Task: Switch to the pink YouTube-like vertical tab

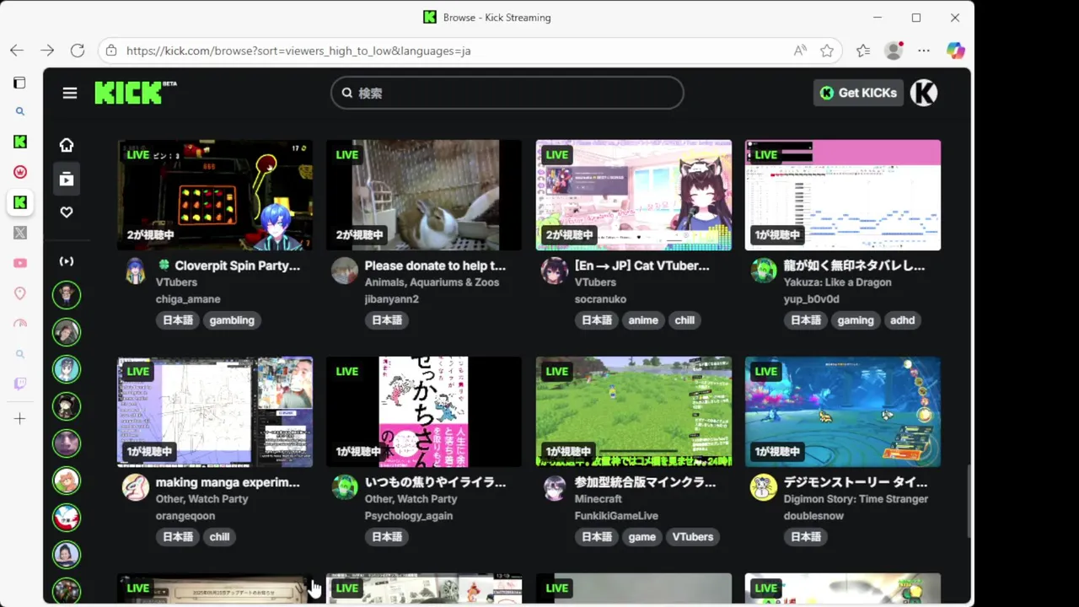Action: [20, 263]
